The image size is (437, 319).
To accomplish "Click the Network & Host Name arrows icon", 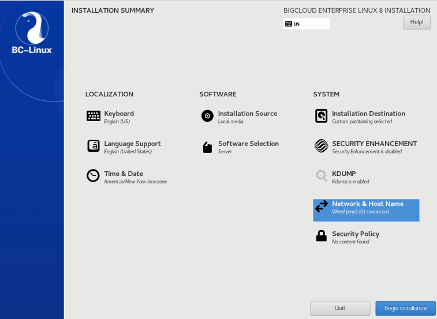I will point(322,206).
